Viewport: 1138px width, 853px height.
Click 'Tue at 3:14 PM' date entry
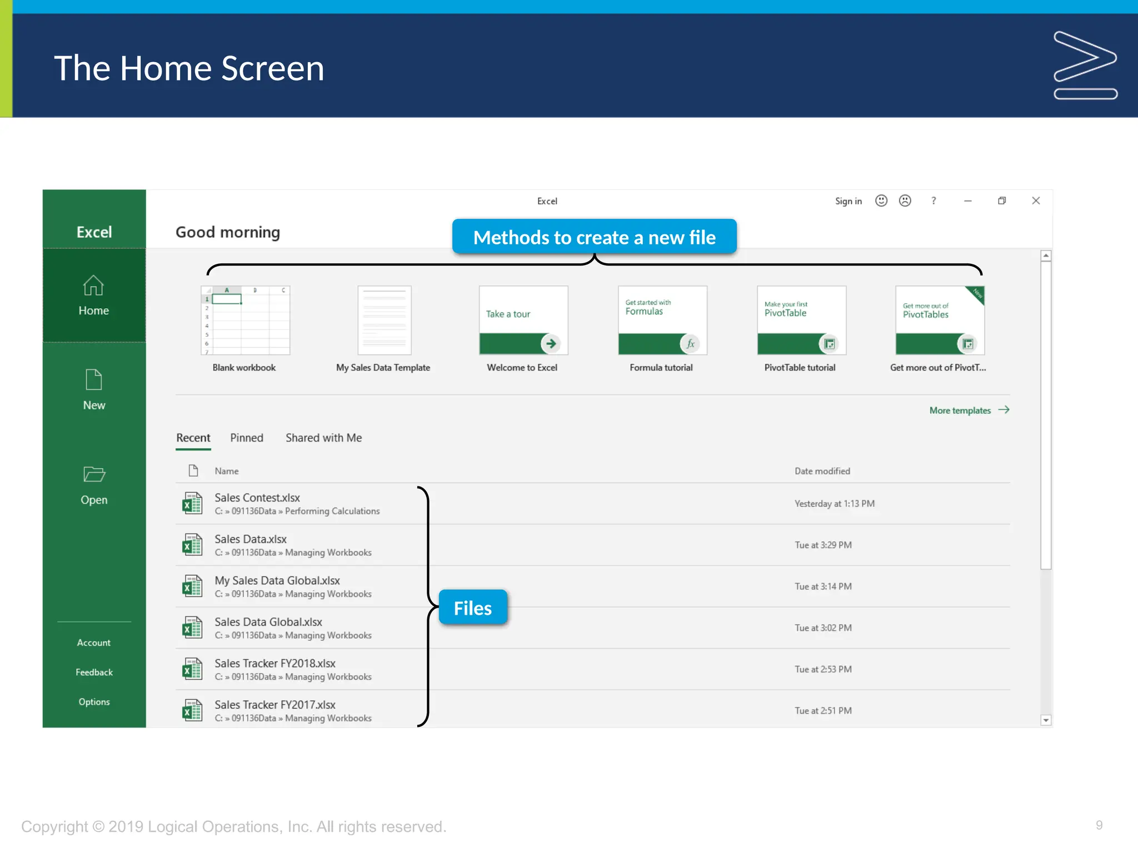[823, 586]
